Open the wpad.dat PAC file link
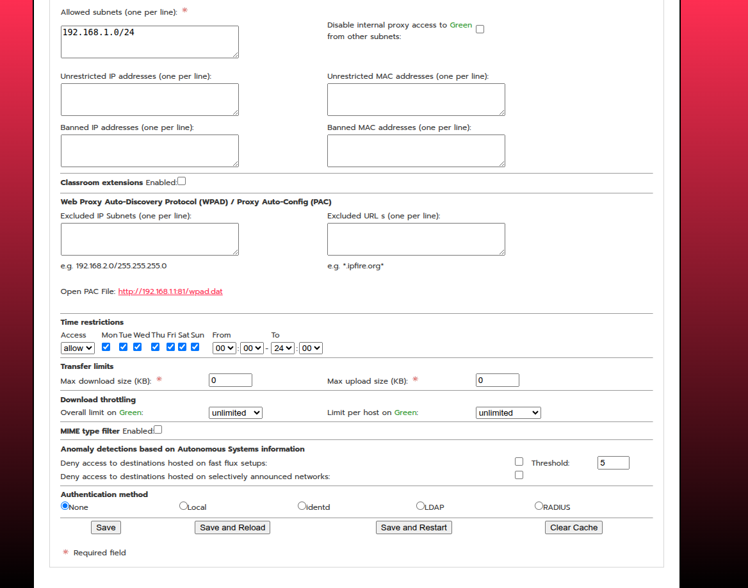Viewport: 748px width, 588px height. point(170,291)
